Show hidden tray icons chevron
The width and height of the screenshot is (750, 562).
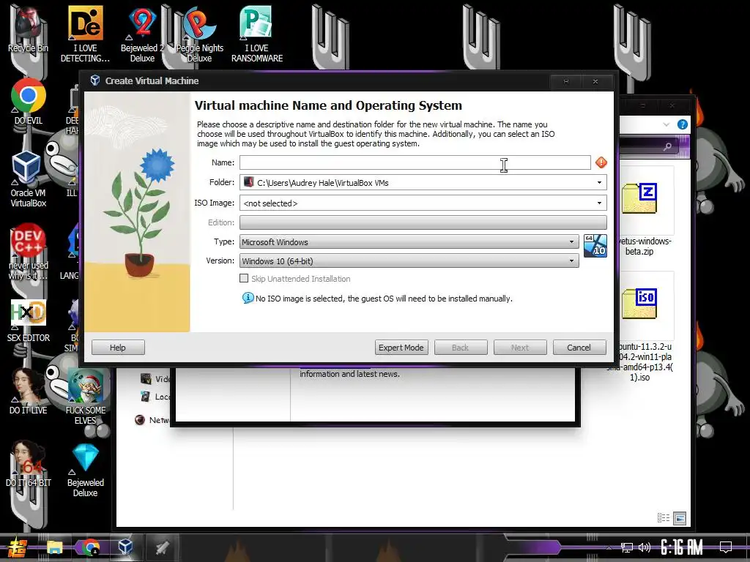click(609, 547)
